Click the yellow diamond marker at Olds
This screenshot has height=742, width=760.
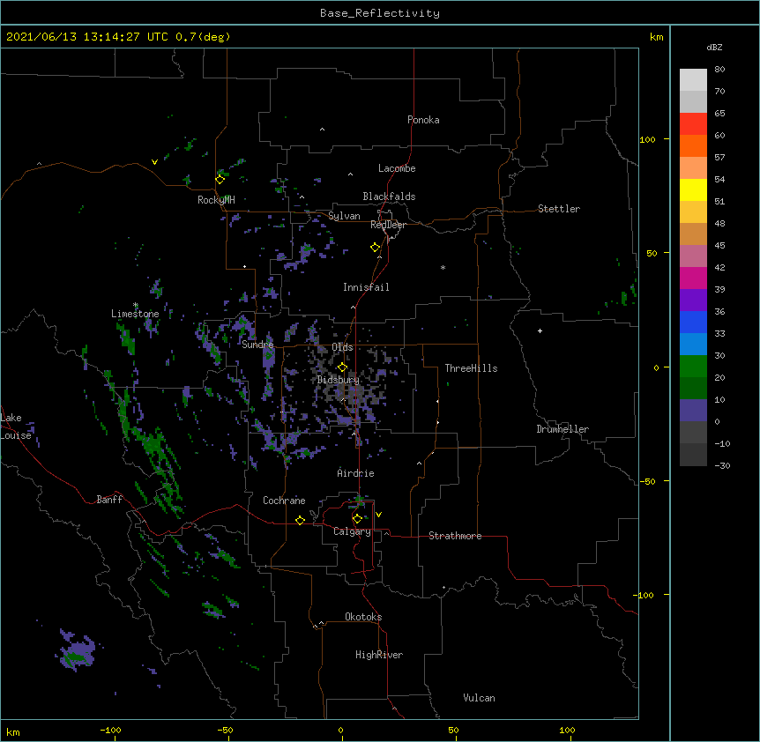tap(342, 367)
